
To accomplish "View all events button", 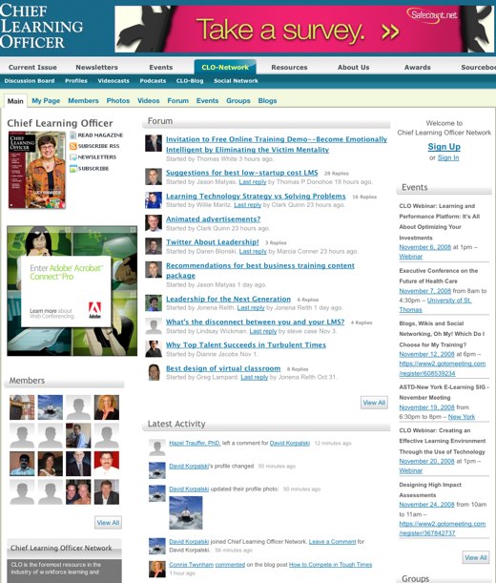I will pyautogui.click(x=476, y=557).
